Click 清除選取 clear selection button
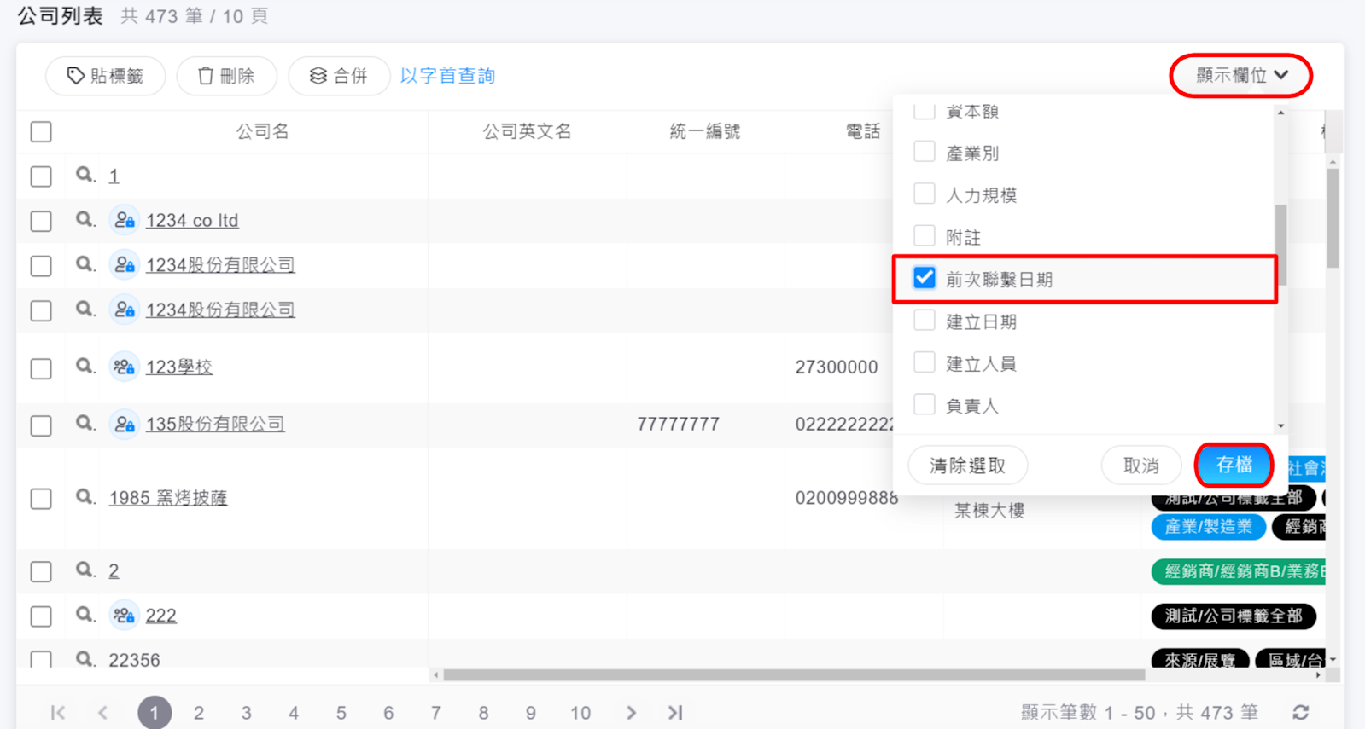 968,466
